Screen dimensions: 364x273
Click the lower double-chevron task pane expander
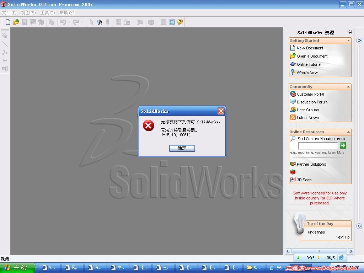[x=359, y=226]
